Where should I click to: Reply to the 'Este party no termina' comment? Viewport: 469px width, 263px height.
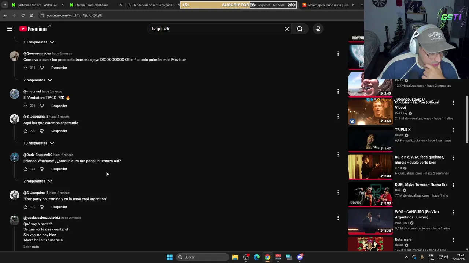pos(59,207)
